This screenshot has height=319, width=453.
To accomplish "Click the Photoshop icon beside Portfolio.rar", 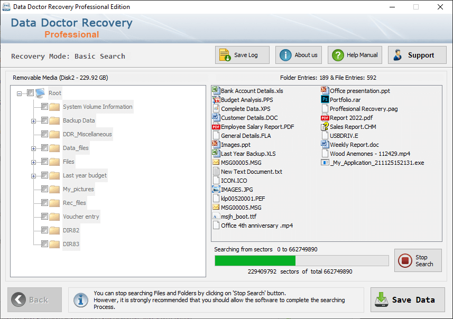I will (325, 100).
